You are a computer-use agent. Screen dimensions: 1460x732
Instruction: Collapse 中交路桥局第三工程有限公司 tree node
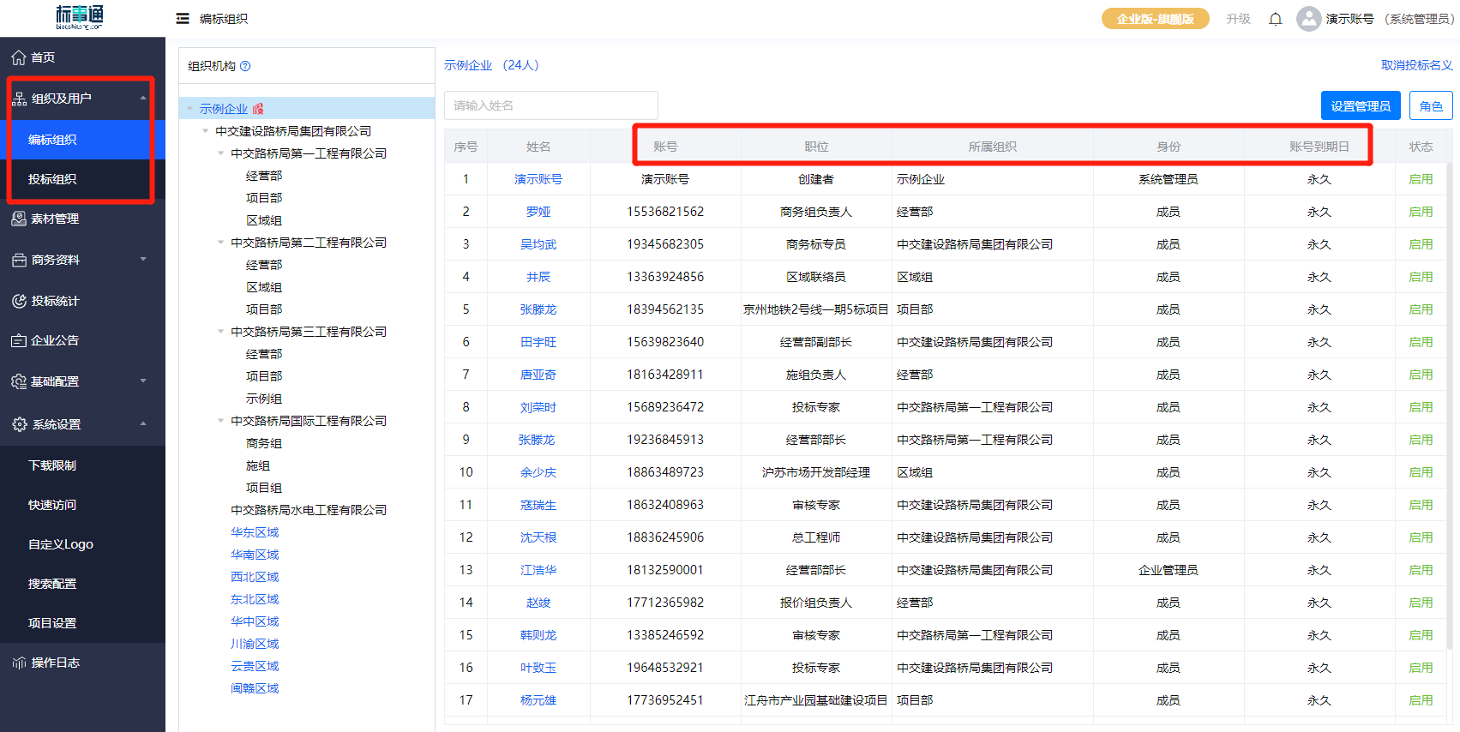pos(221,332)
